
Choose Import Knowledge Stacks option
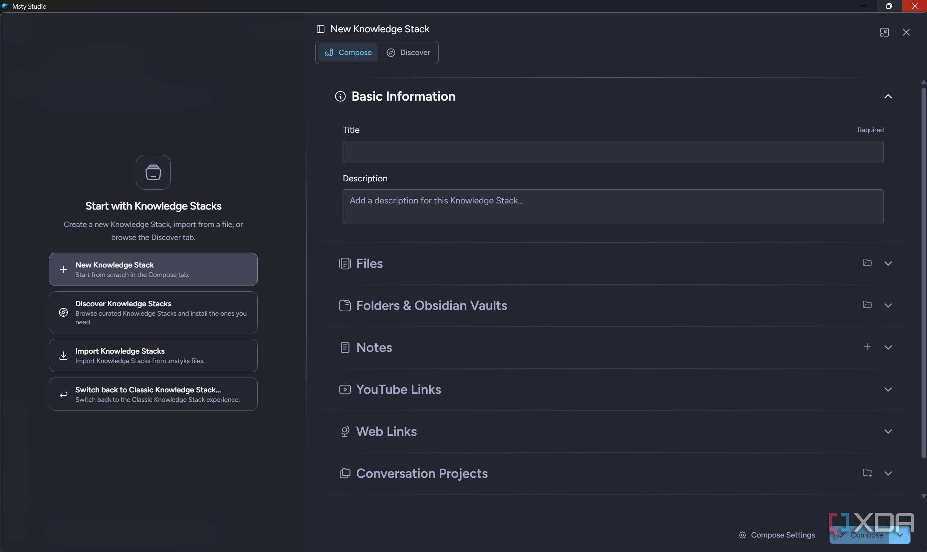pyautogui.click(x=153, y=355)
